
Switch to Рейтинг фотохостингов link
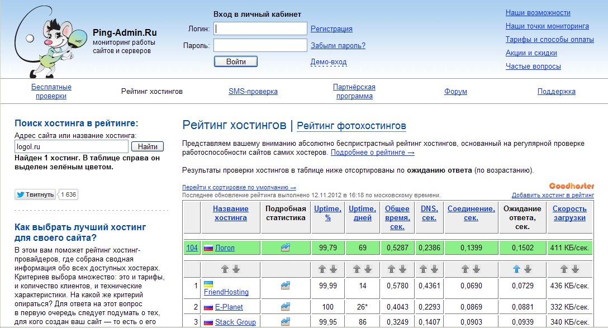point(351,126)
